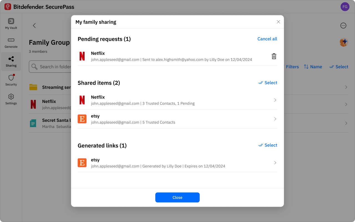This screenshot has height=222, width=355.
Task: Click the Family Group title
Action: [49, 42]
